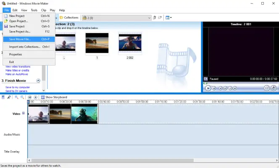Click the Narrate Timeline microphone icon
The height and width of the screenshot is (168, 279).
pyautogui.click(x=9, y=97)
